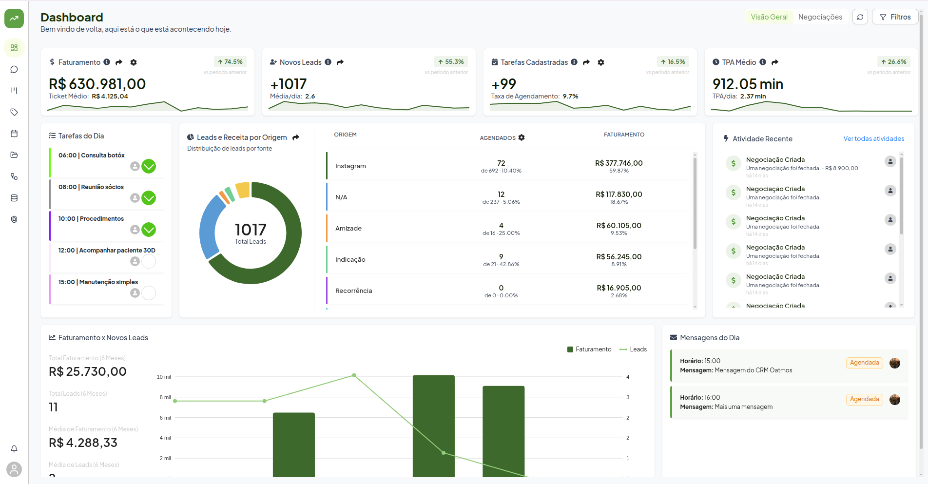Open the Filtros dropdown

(x=895, y=17)
